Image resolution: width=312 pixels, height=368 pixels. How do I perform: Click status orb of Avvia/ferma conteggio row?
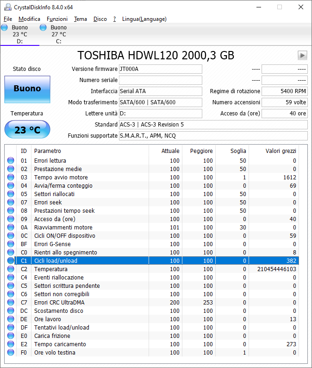(11, 186)
